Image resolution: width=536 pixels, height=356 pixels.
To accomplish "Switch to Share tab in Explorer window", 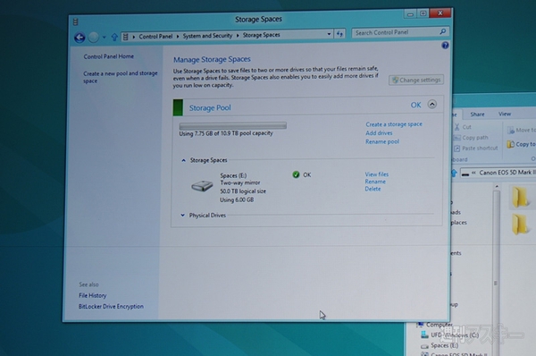I will coord(477,114).
